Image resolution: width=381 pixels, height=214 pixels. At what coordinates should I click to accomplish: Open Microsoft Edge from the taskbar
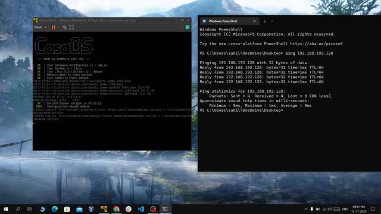pyautogui.click(x=55, y=209)
